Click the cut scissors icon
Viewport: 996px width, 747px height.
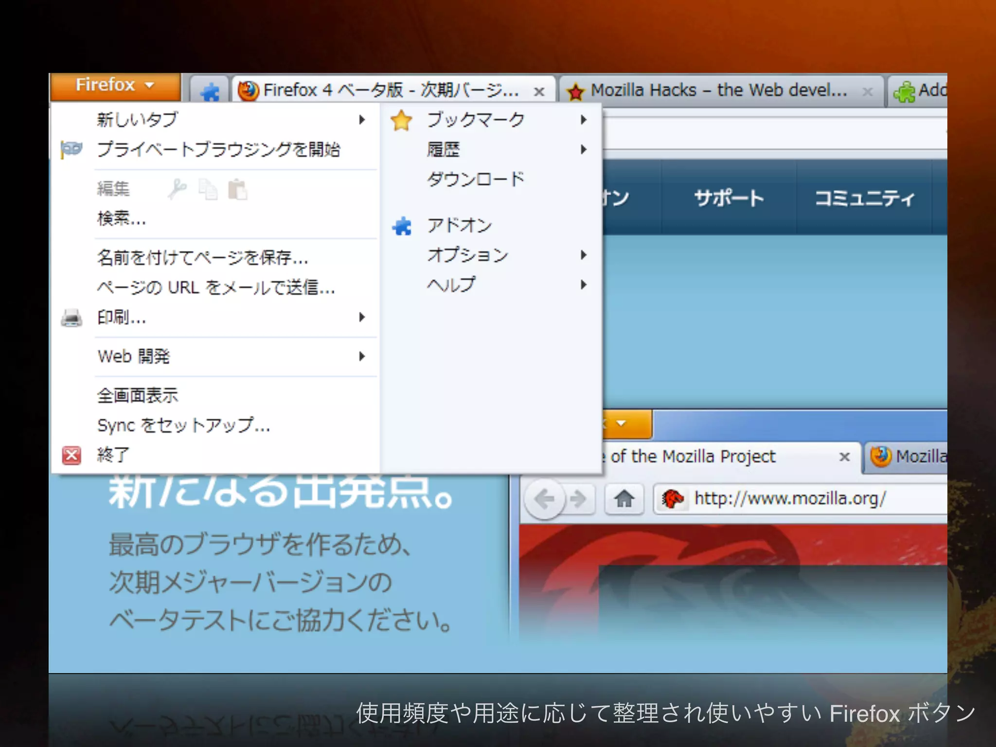coord(177,189)
